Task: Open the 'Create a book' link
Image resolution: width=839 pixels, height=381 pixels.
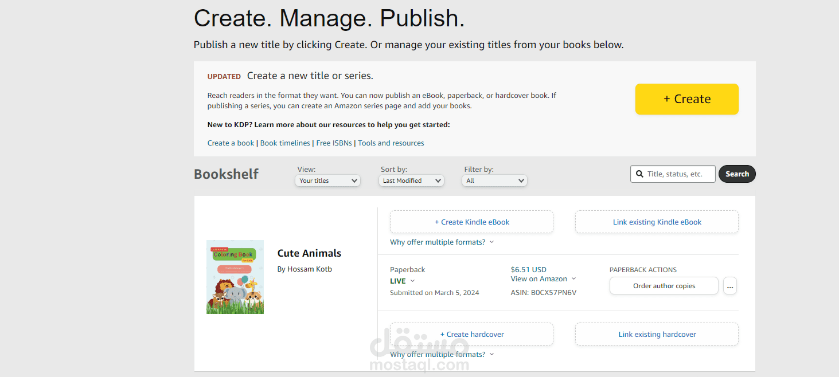Action: pos(231,143)
